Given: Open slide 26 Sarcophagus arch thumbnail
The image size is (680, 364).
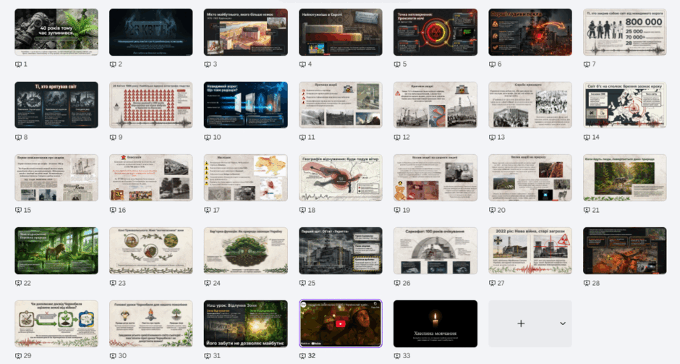Looking at the screenshot, I should [x=435, y=251].
